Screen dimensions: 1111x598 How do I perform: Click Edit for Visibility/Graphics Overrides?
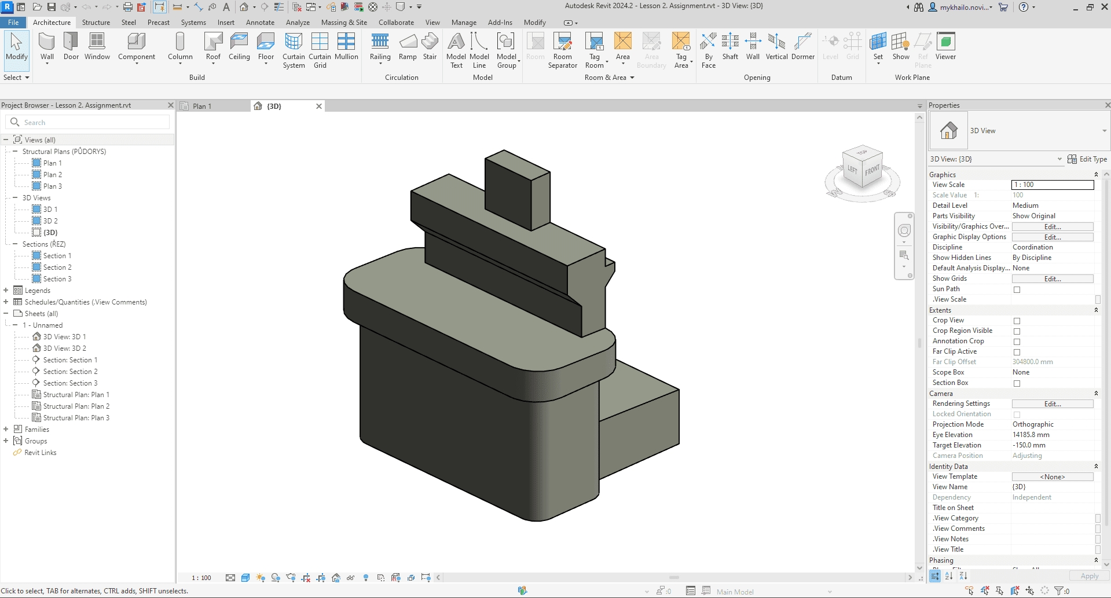1052,227
